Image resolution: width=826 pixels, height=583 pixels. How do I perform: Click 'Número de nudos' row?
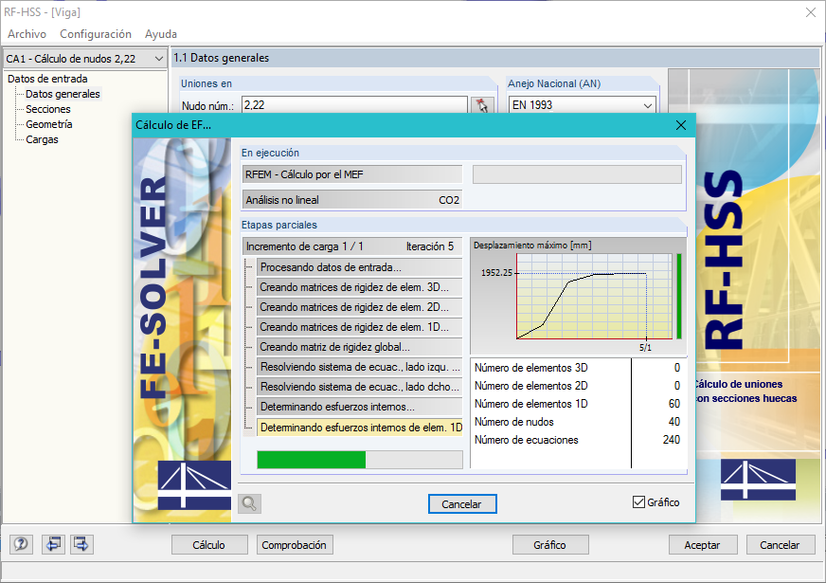click(578, 422)
